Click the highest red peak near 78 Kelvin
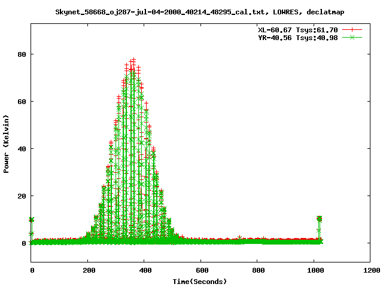This screenshot has width=383, height=287. coord(133,60)
